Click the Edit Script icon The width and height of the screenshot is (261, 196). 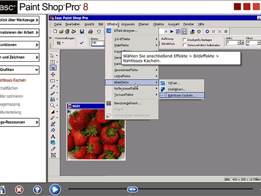click(x=178, y=31)
